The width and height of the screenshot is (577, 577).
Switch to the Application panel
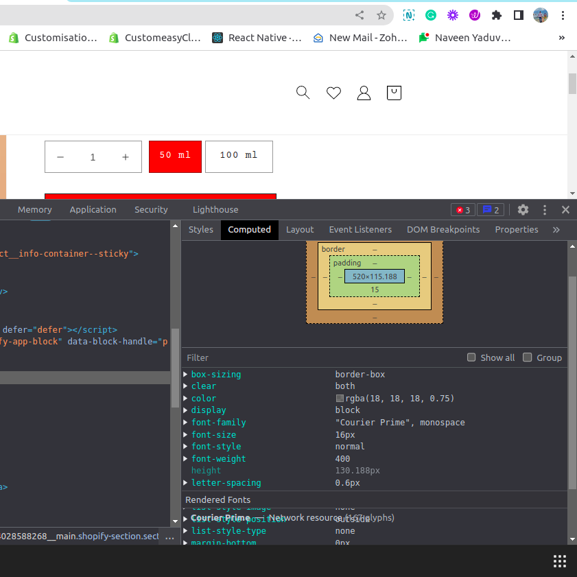[93, 210]
